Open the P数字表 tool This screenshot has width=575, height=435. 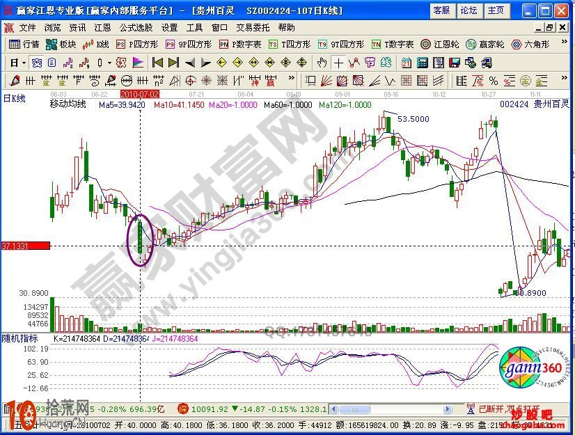[240, 45]
